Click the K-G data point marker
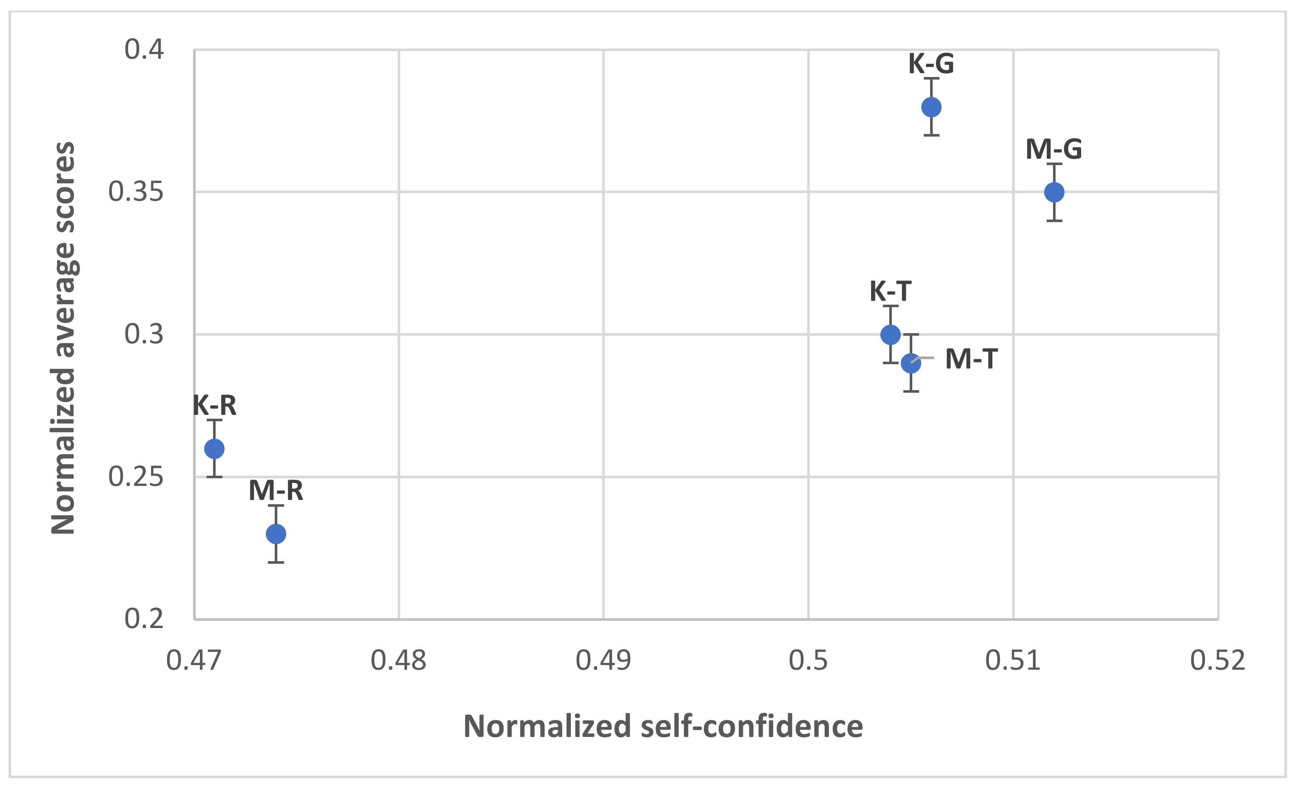 pyautogui.click(x=931, y=107)
